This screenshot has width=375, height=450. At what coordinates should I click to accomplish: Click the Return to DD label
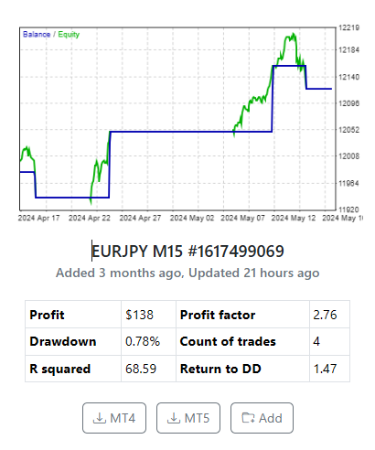pos(220,369)
